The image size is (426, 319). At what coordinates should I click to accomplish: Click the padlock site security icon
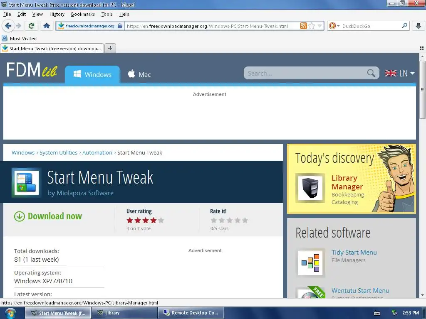pyautogui.click(x=120, y=26)
